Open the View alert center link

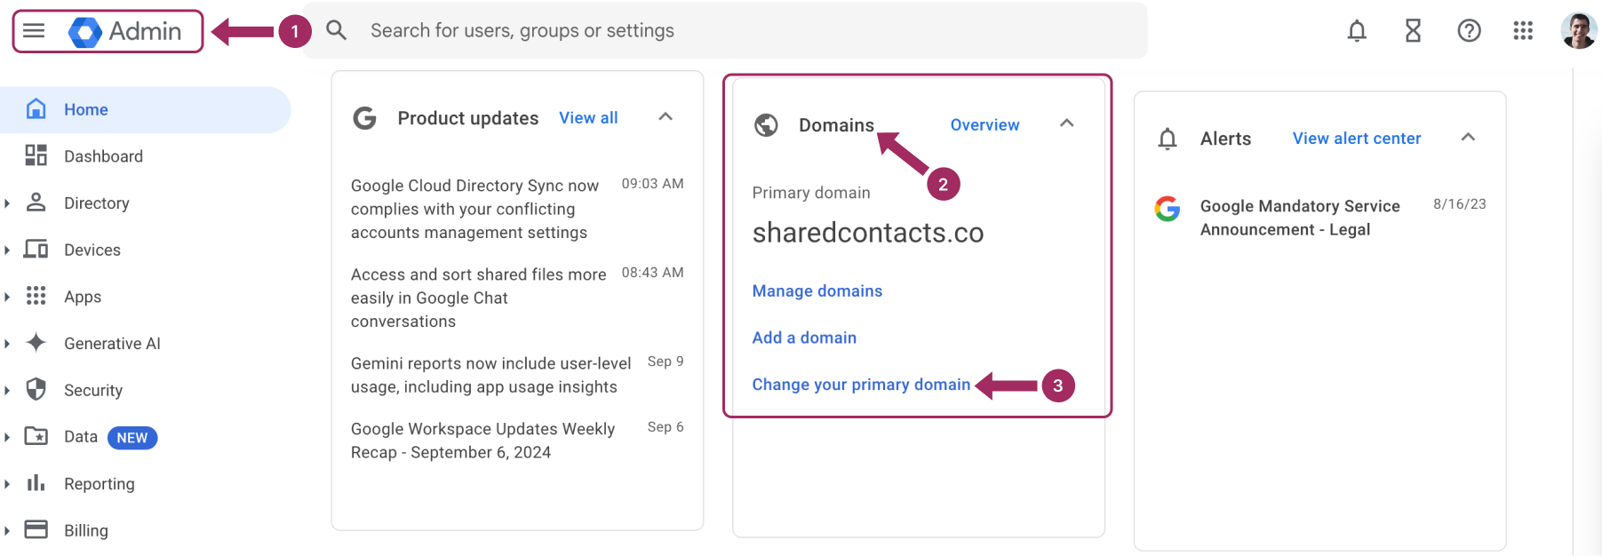pyautogui.click(x=1357, y=139)
